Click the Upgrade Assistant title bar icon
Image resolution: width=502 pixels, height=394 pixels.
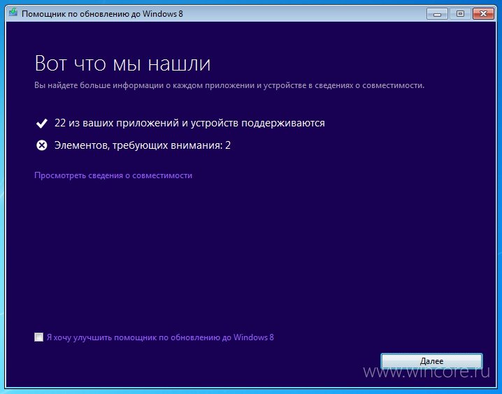[x=13, y=13]
